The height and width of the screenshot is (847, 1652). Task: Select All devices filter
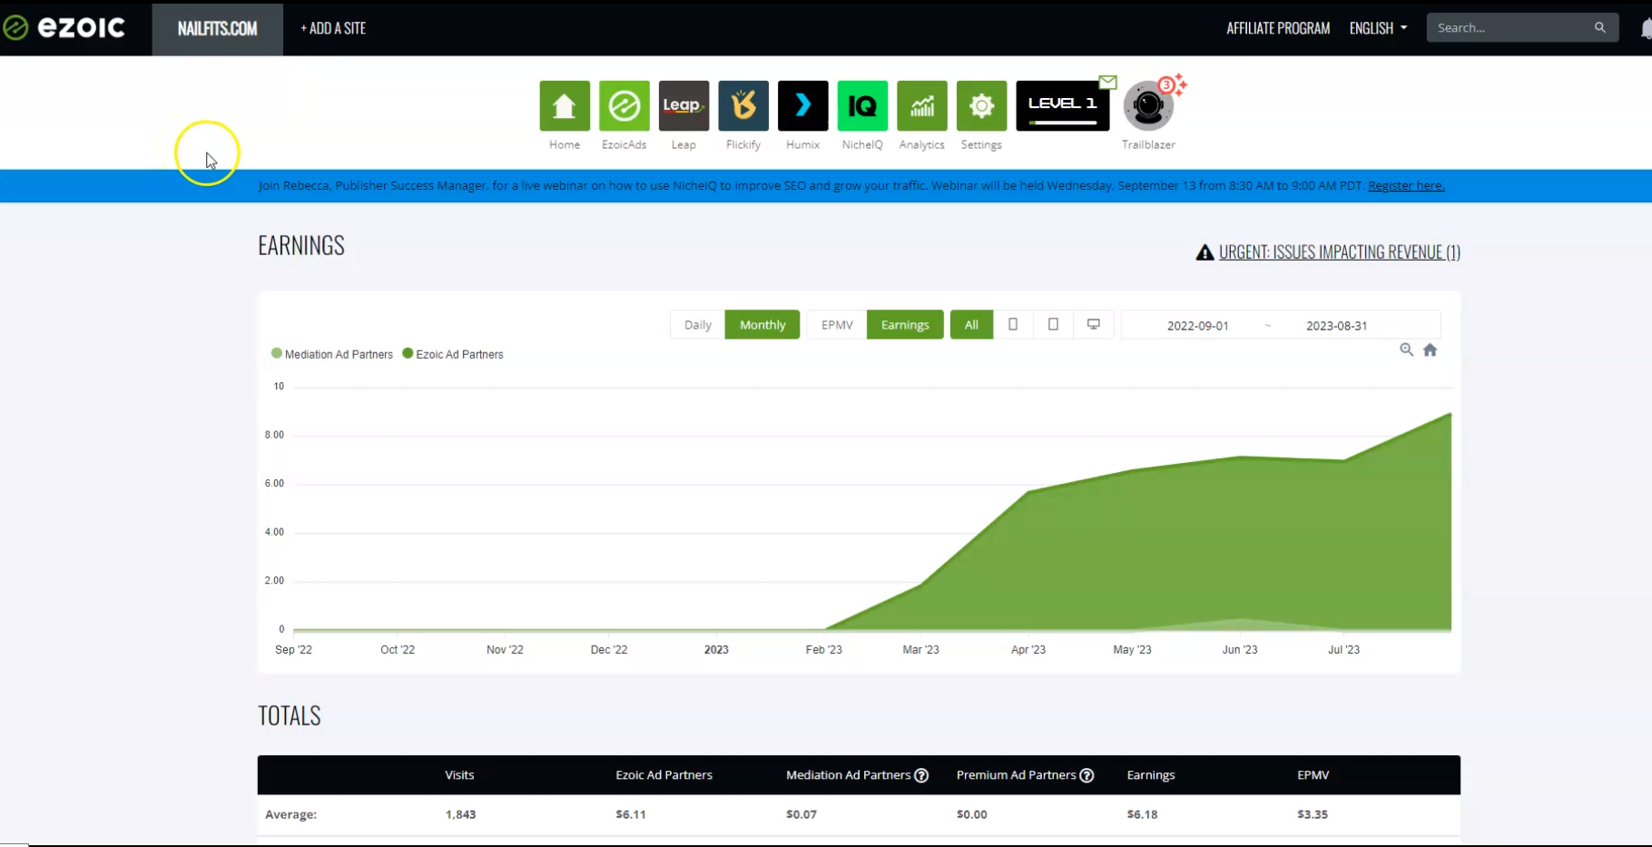(971, 324)
